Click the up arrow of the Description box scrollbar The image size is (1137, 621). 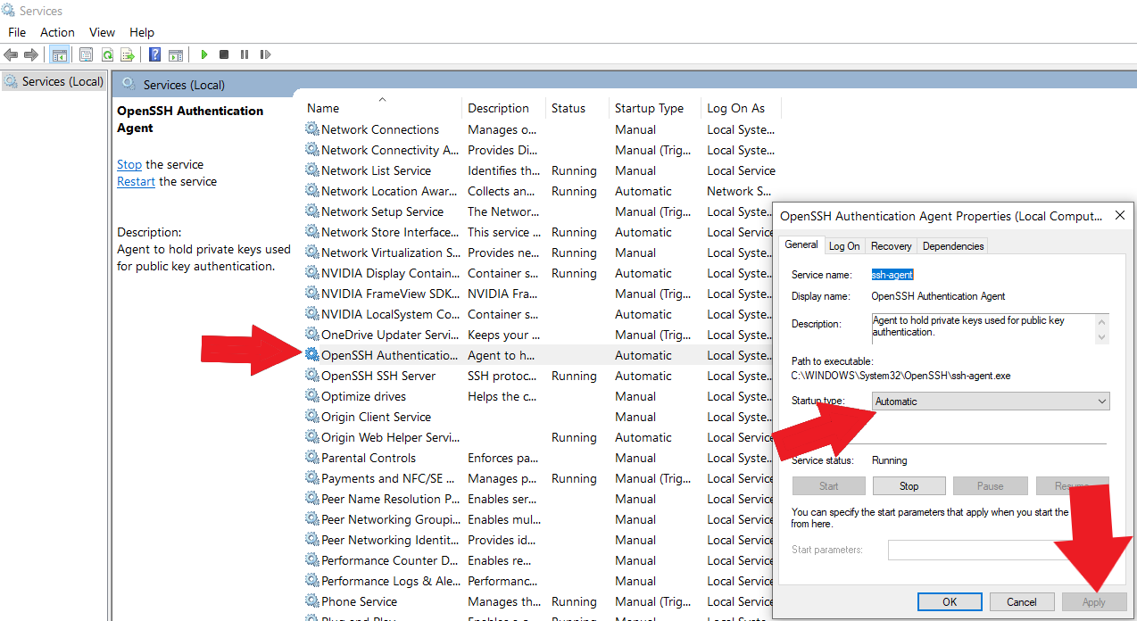[x=1102, y=320]
